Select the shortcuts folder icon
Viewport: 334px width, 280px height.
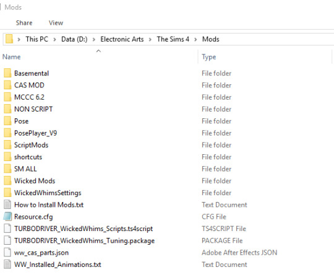7,157
